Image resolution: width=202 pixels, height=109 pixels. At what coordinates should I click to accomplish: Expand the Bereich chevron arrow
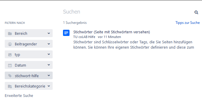49,33
